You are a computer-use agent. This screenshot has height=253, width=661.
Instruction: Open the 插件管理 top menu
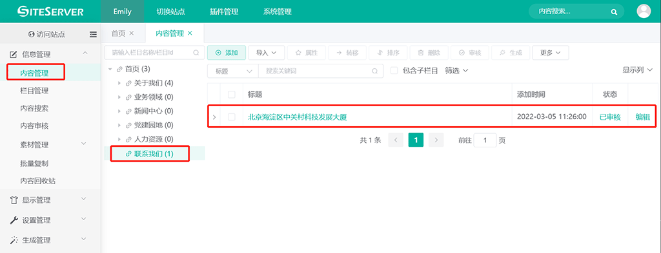point(224,12)
